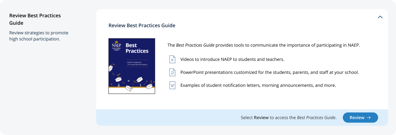Click "Videos to introduce NAEP" list item
This screenshot has height=135, width=396.
point(232,59)
